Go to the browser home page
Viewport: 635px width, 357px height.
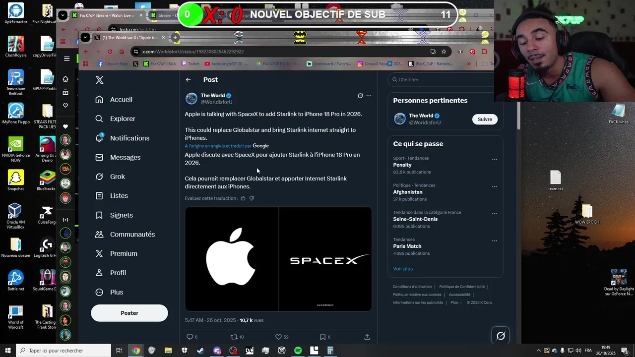tap(122, 52)
